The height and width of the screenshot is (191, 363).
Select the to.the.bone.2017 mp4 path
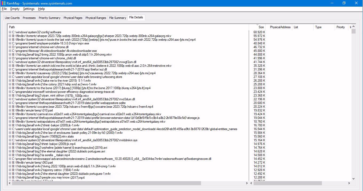pyautogui.click(x=81, y=88)
